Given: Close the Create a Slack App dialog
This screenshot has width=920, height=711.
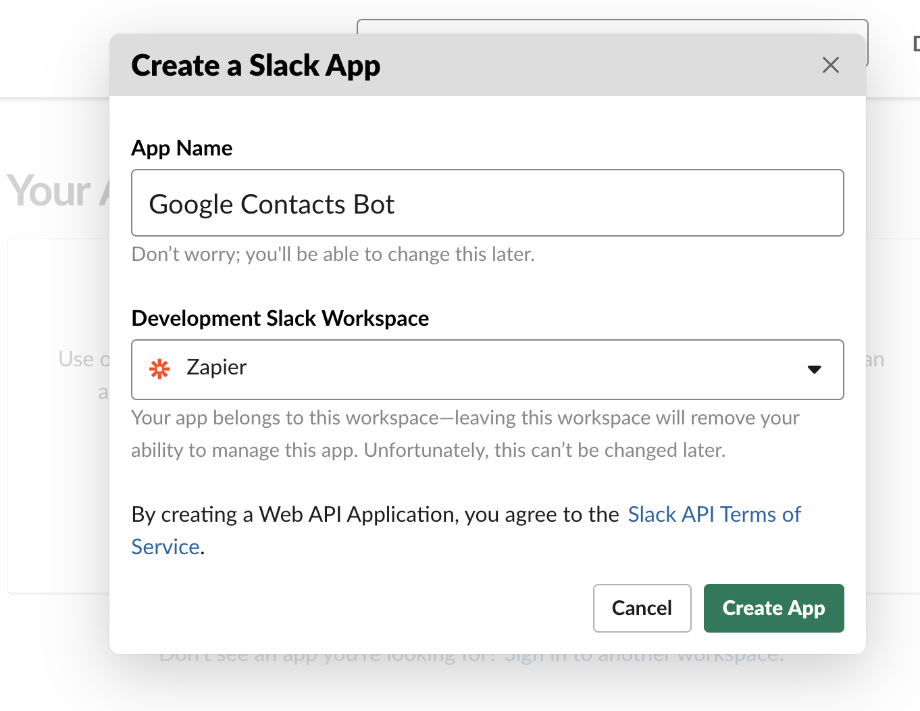Looking at the screenshot, I should point(830,65).
